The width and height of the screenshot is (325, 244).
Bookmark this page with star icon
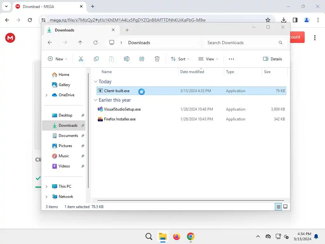[x=268, y=20]
